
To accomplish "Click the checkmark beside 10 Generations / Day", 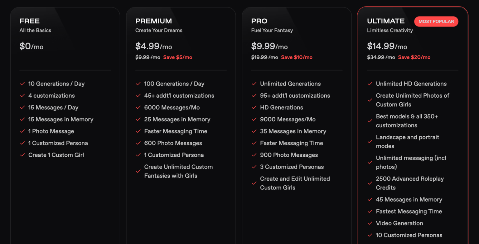I will point(22,84).
